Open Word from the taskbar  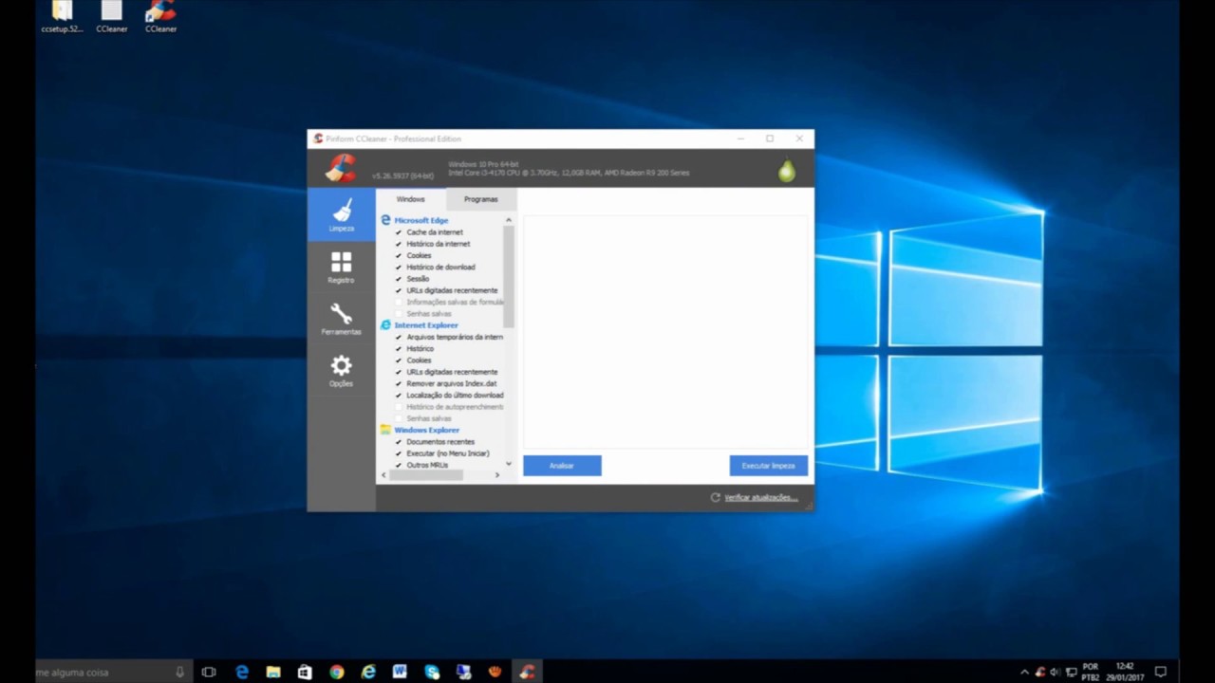point(400,672)
